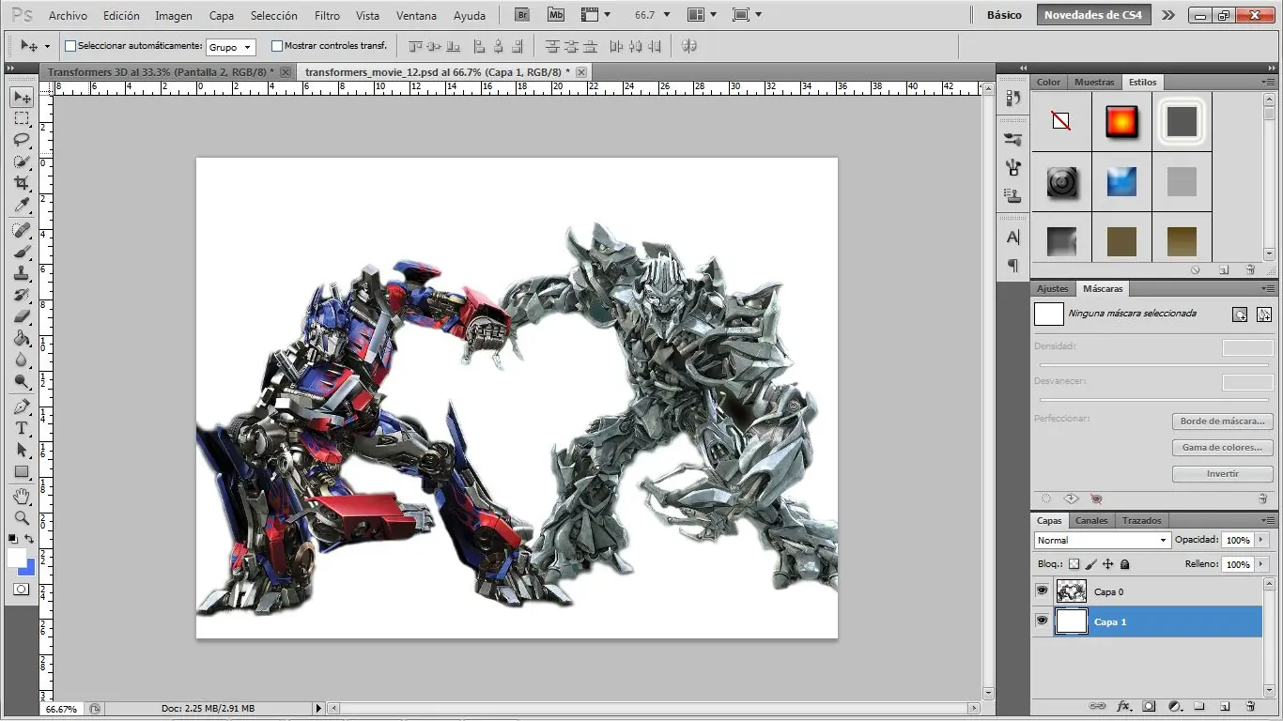Toggle lock all padlock icon

(x=1124, y=564)
